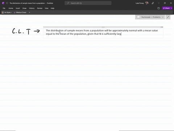The height and width of the screenshot is (131, 174).
Task: Click the OneNote app icon in title bar
Action: click(x=3, y=3)
